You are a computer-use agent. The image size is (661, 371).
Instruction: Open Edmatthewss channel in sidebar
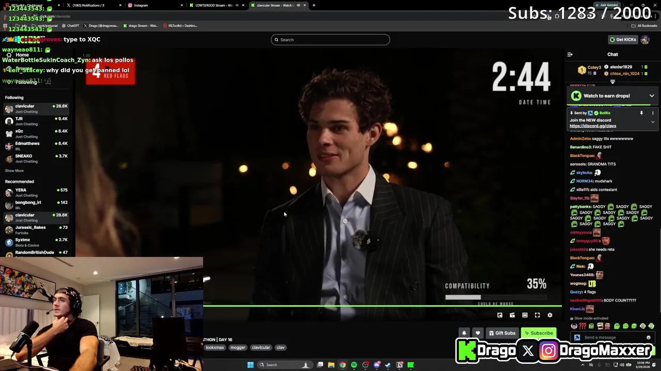tap(36, 146)
